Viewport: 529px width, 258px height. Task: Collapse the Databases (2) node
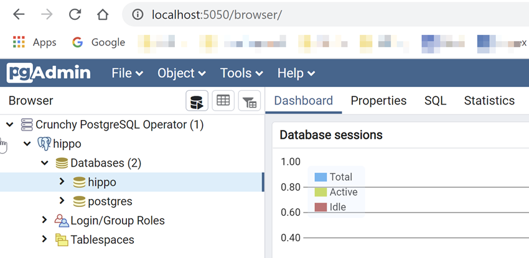45,163
